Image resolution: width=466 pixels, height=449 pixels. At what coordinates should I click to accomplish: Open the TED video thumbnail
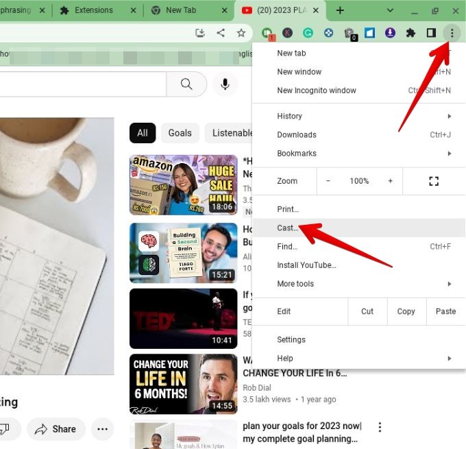click(x=183, y=318)
